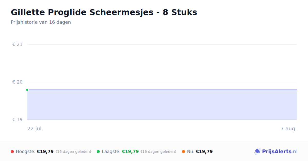
Task: Select the Prijshistorie van 16 dagen subtitle
Action: [x=41, y=22]
